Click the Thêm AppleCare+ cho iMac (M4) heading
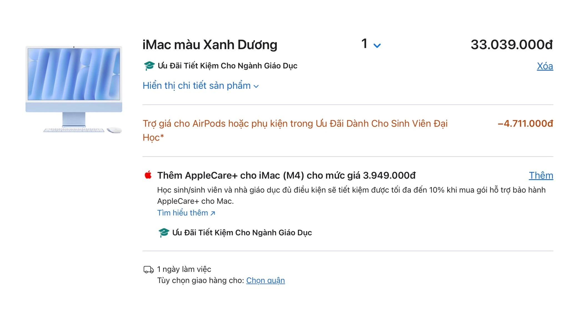569x326 pixels. coord(286,175)
